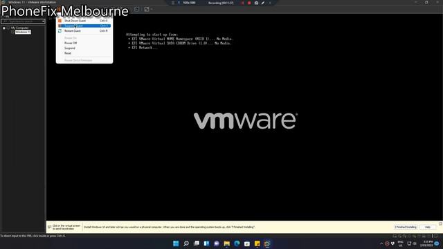The image size is (443, 249).
Task: Click Dropbox icon in system tray
Action: tap(392, 243)
